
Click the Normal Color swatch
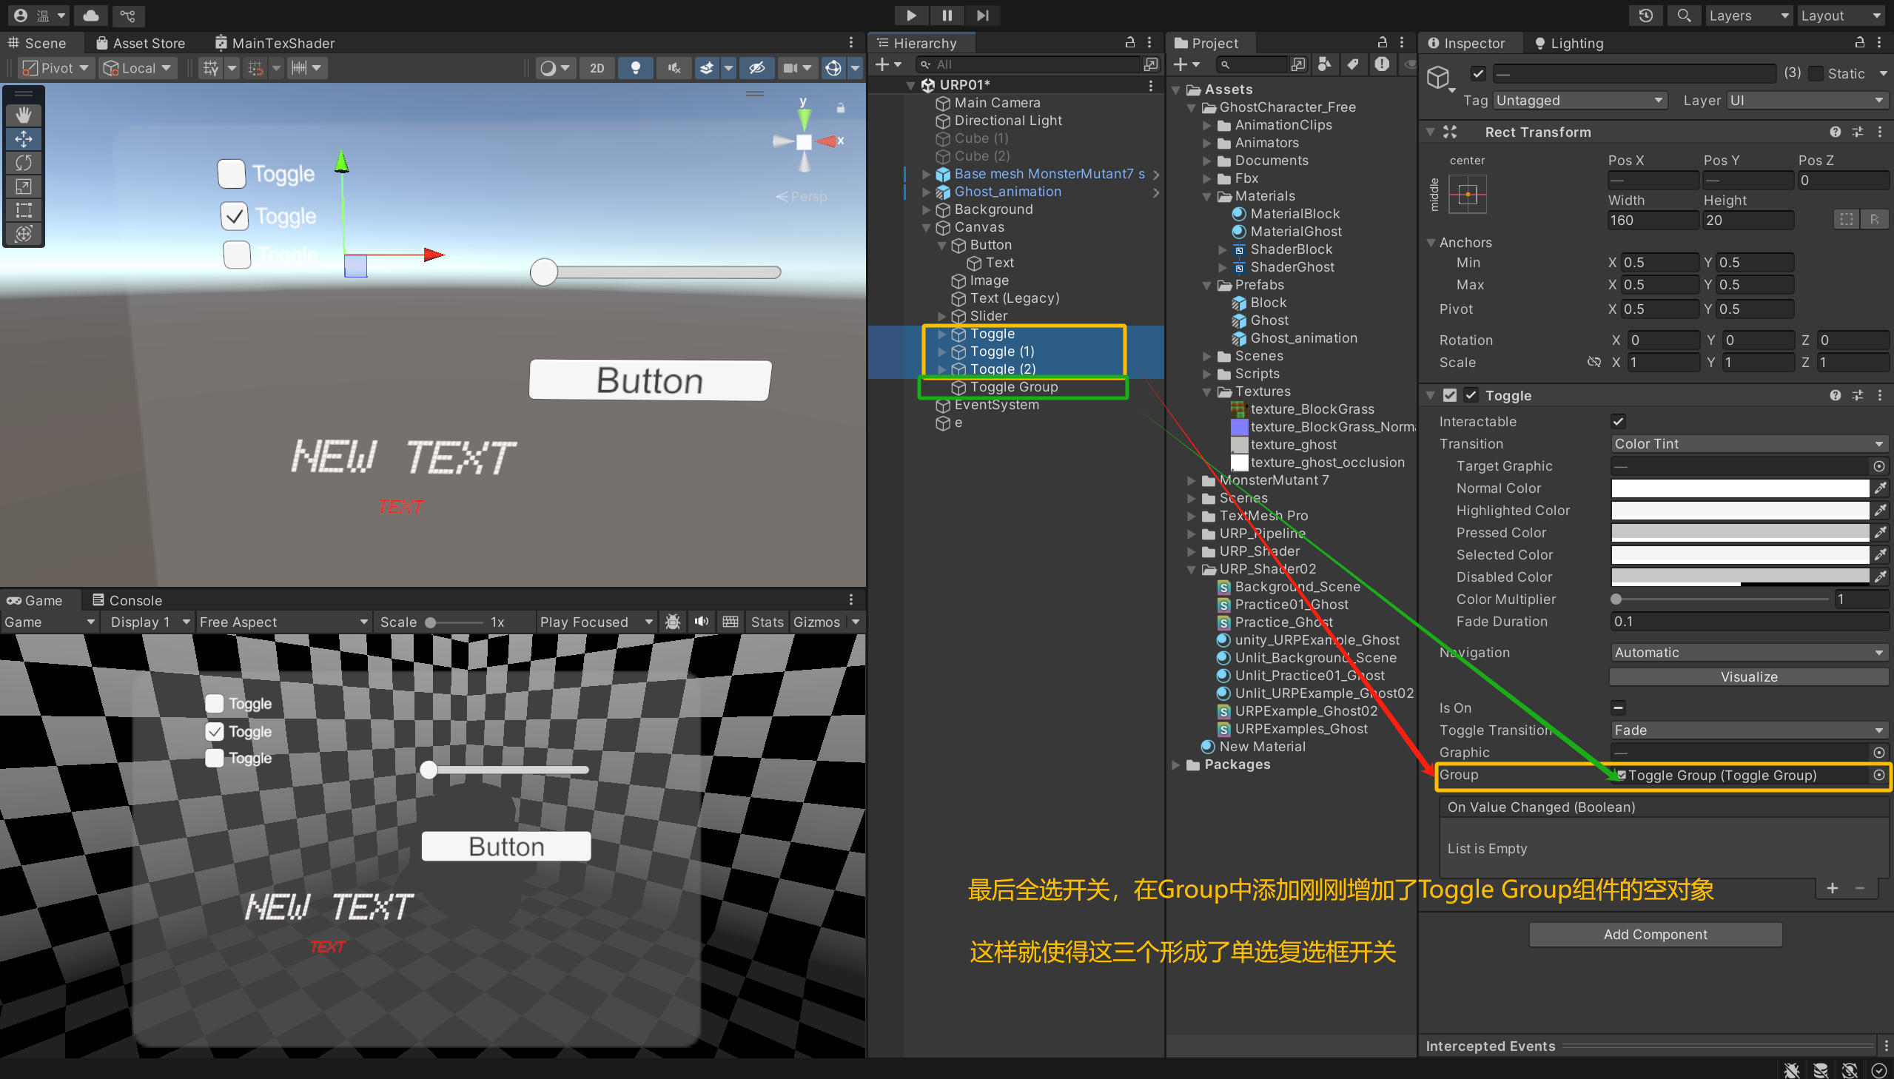[1739, 488]
